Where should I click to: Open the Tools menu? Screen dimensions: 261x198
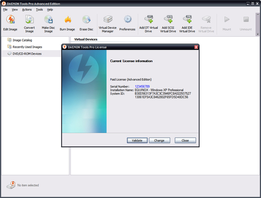(x=39, y=10)
